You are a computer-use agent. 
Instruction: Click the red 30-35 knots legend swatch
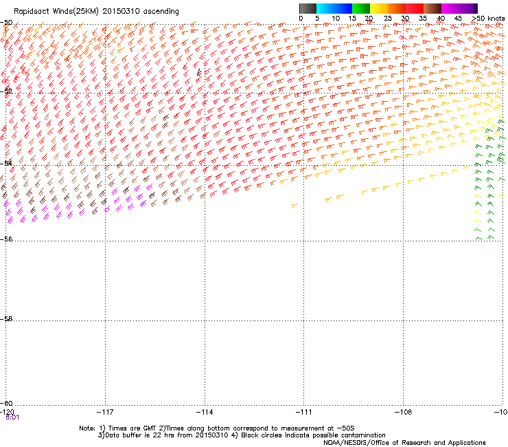point(415,8)
